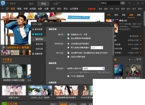Open 基本设置 in settings sidebar
The width and height of the screenshot is (145, 105).
pos(39,29)
